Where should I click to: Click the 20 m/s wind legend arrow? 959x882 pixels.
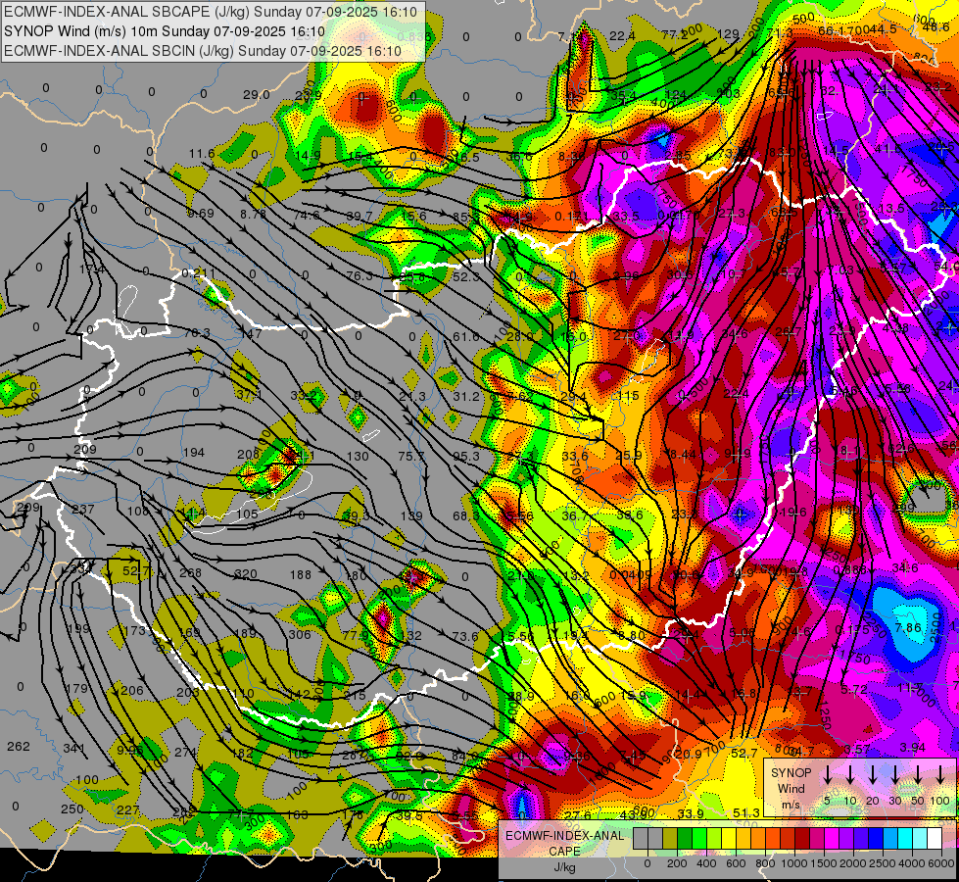pos(873,775)
